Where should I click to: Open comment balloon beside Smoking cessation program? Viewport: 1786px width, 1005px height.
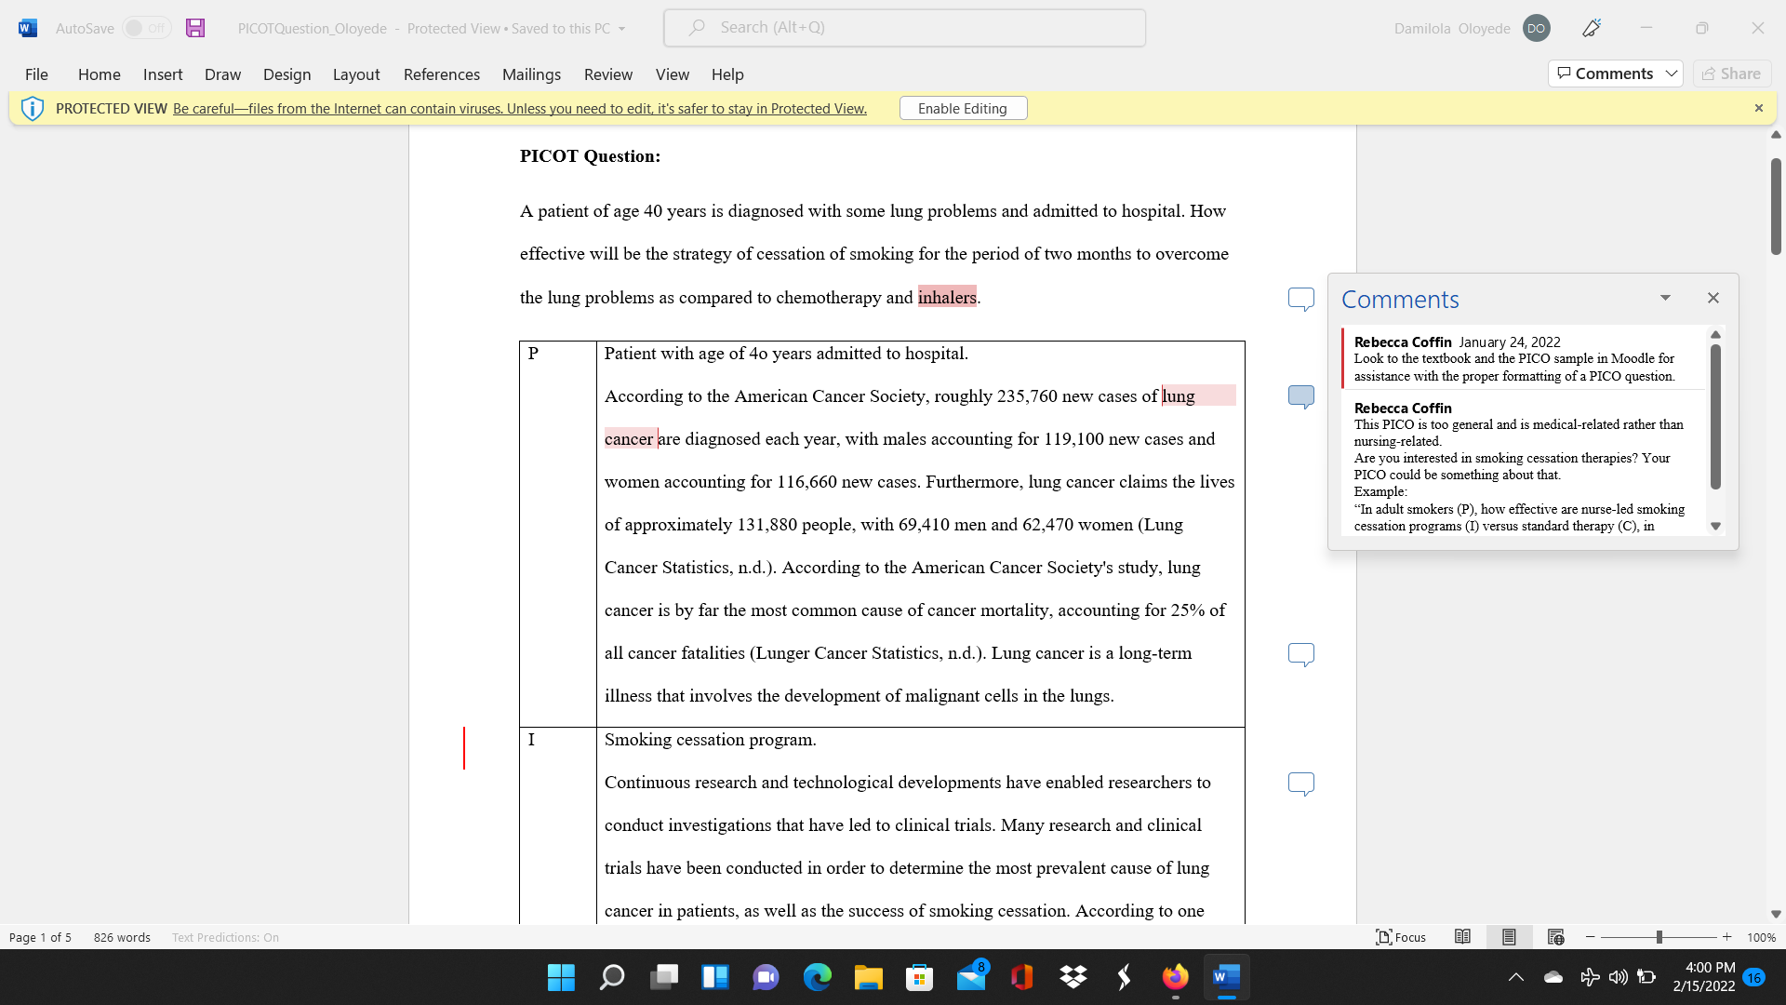tap(1301, 784)
